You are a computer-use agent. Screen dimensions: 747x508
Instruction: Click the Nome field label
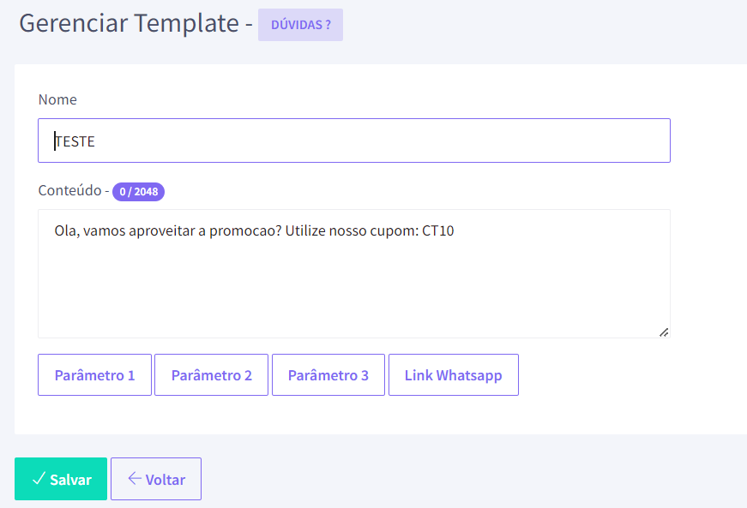pos(57,99)
